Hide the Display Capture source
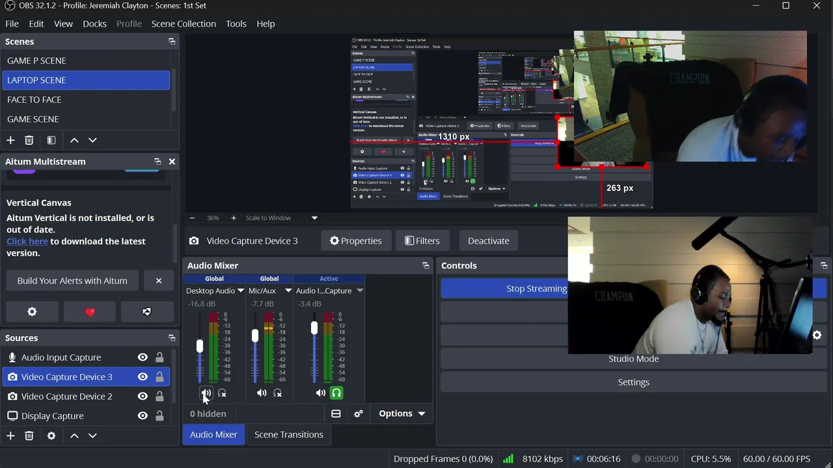Viewport: 833px width, 468px height. pos(143,415)
